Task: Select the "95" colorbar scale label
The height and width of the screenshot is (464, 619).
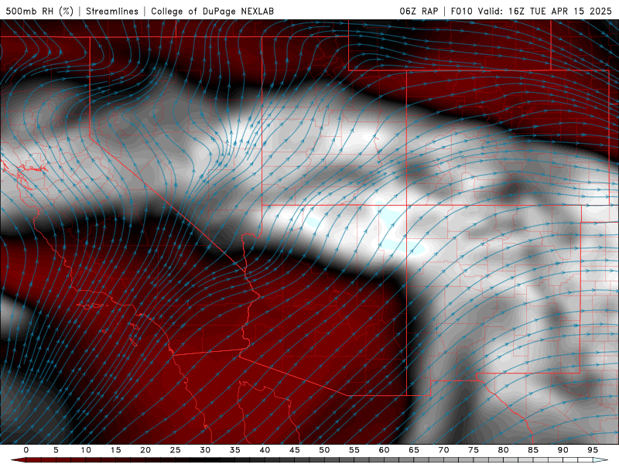Action: point(593,450)
